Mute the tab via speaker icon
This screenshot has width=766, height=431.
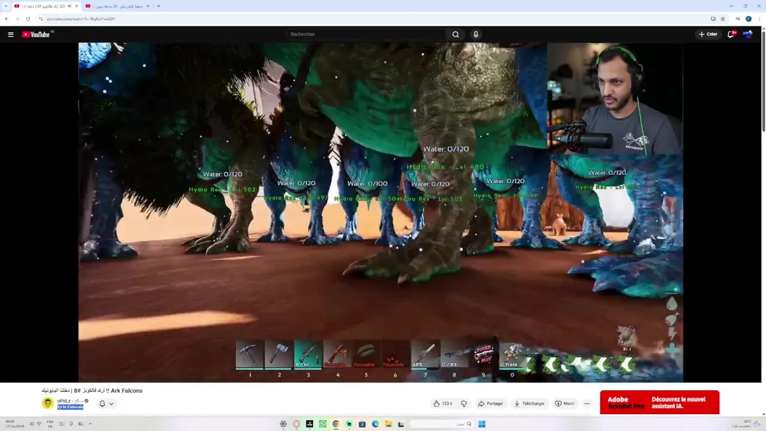coord(69,6)
